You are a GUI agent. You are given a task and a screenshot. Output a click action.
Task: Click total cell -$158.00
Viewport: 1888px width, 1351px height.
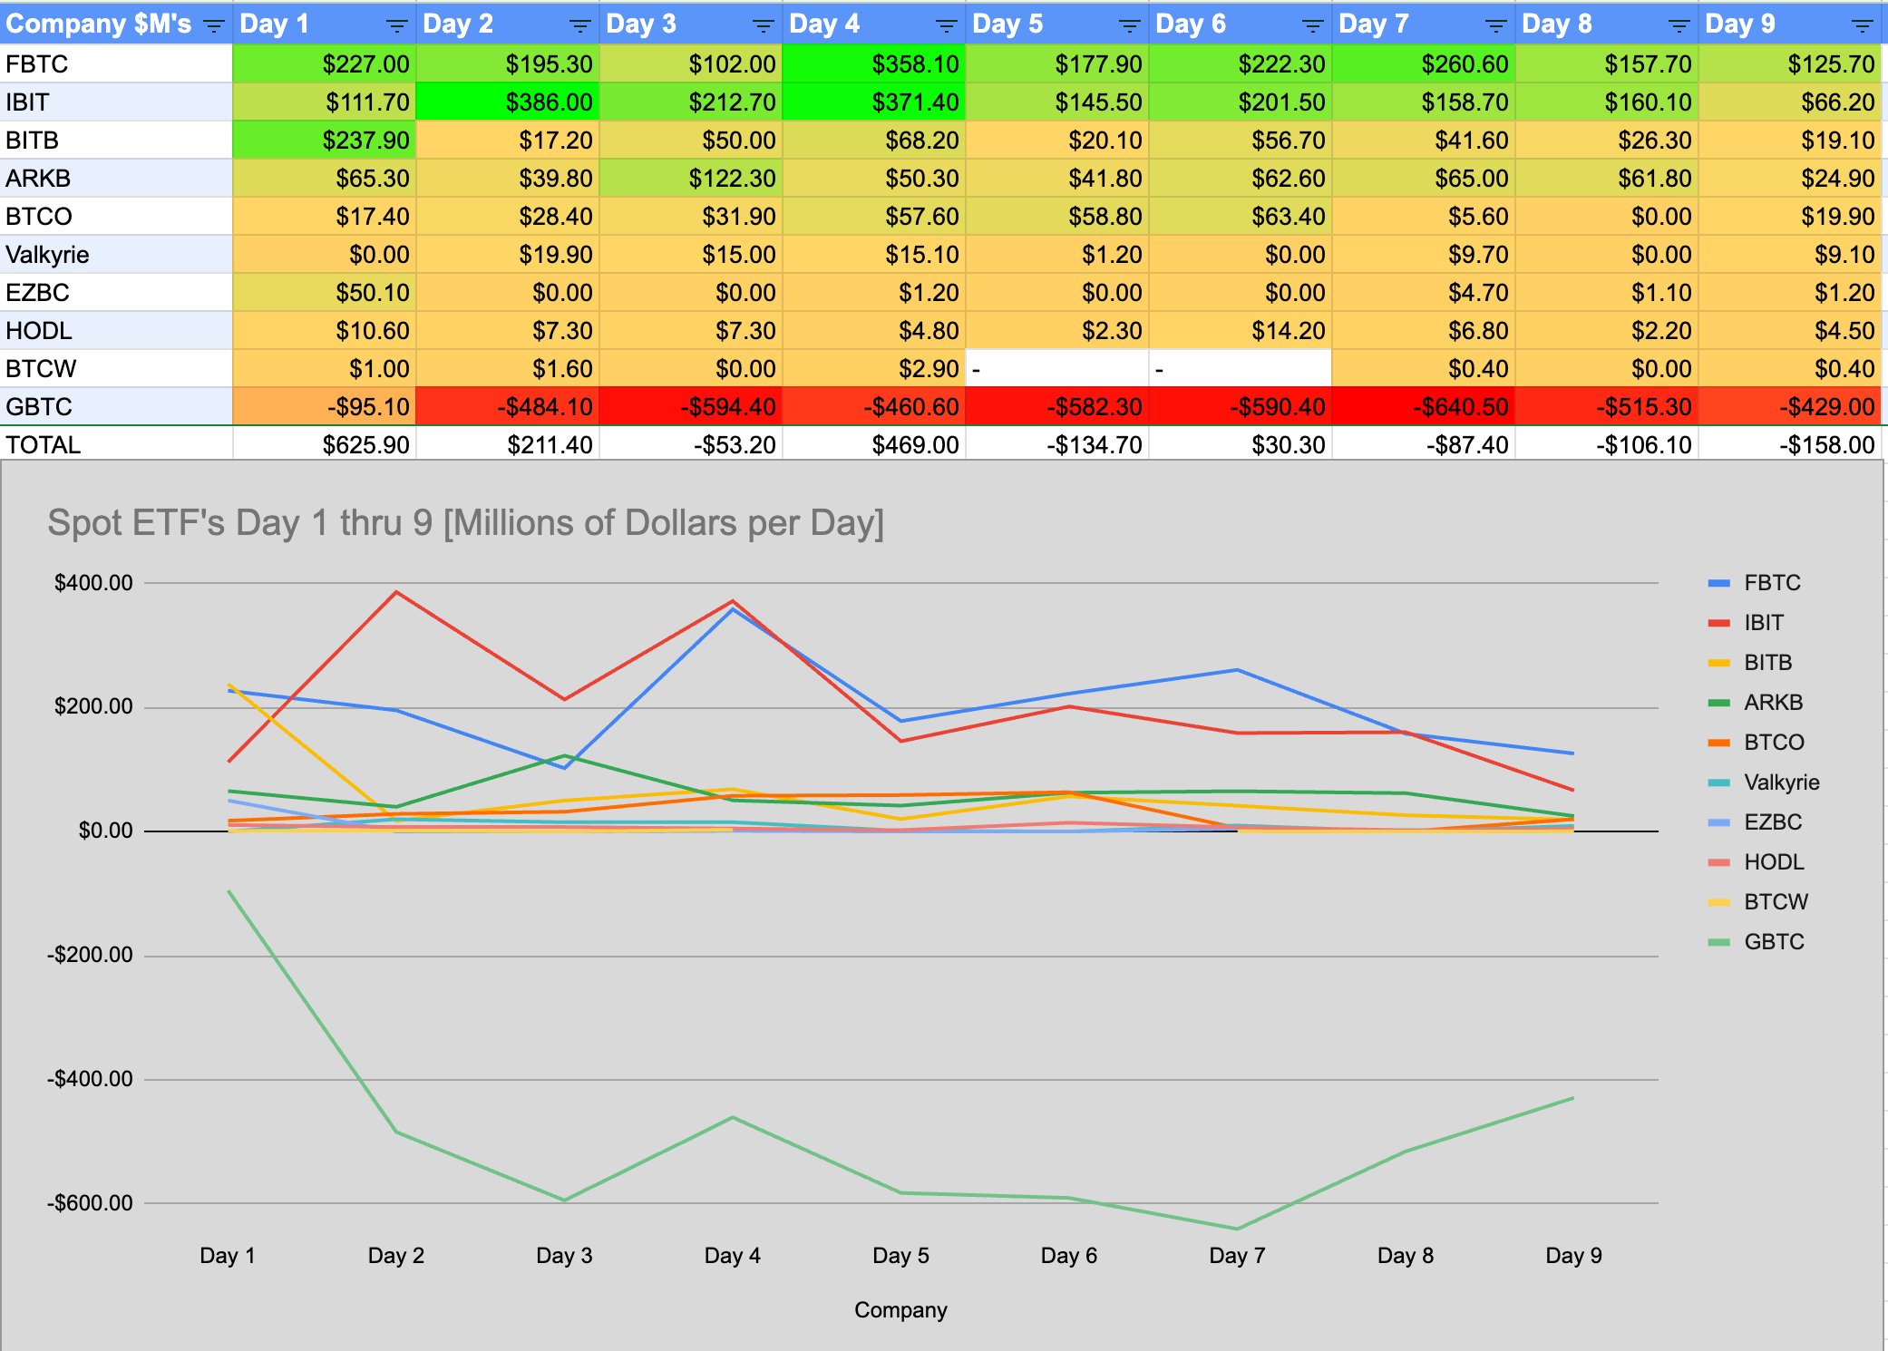1789,444
